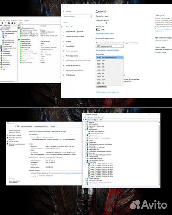Toggle the Ночной свет switch
The width and height of the screenshot is (172, 215).
coord(98,29)
